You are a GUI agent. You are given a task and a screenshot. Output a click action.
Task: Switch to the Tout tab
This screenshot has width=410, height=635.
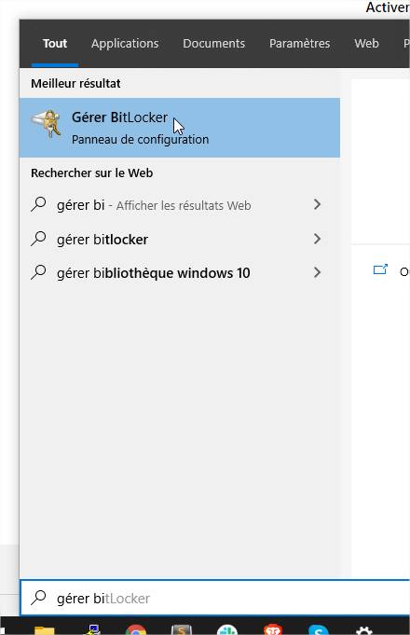[55, 43]
